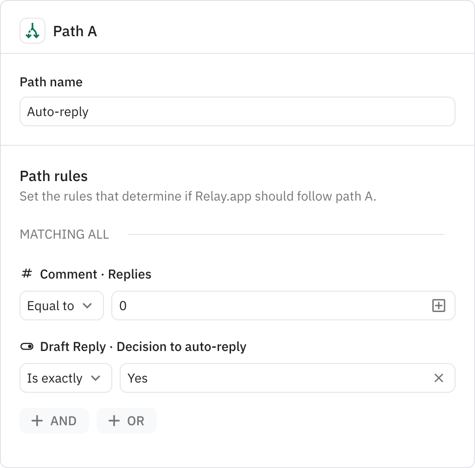Open the Equal to comparison dropdown
The height and width of the screenshot is (468, 475).
click(x=61, y=305)
